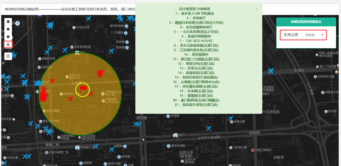
Task: Select result 禾地餐厅
Action: point(196,18)
